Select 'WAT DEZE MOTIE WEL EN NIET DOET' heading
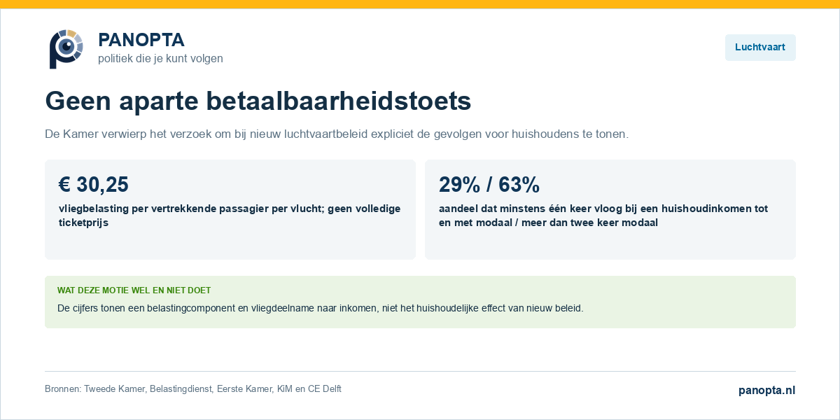Viewport: 840px width, 420px height. click(134, 290)
